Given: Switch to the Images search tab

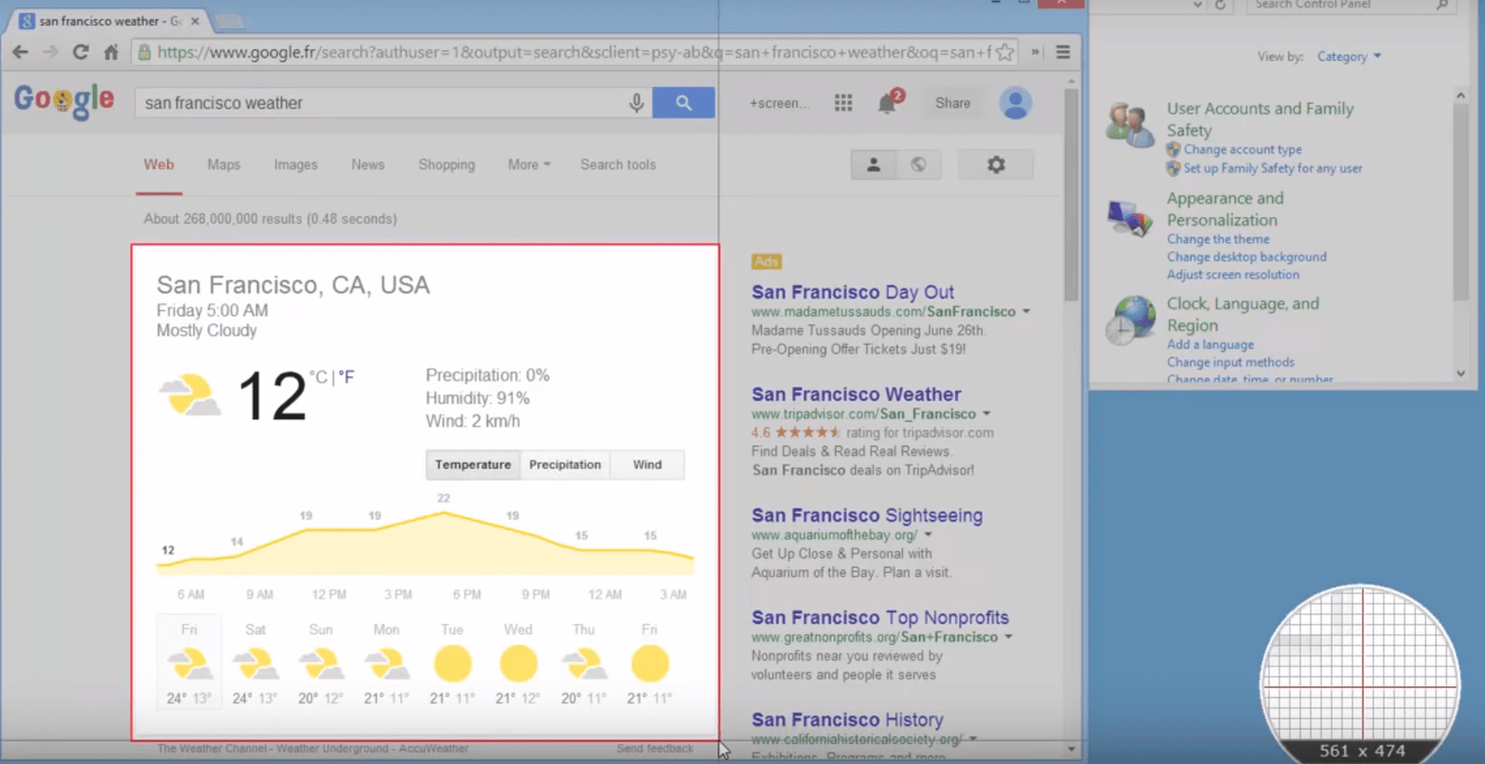Looking at the screenshot, I should point(295,165).
